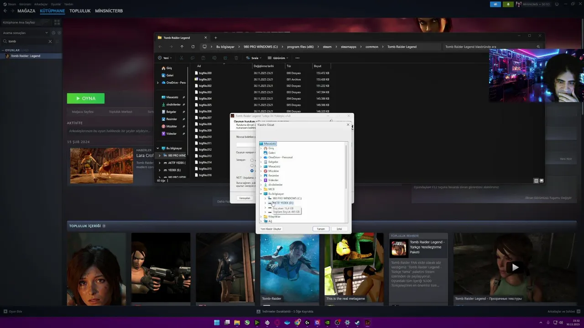
Task: Cancel the browse dialog with İptal
Action: click(x=339, y=229)
